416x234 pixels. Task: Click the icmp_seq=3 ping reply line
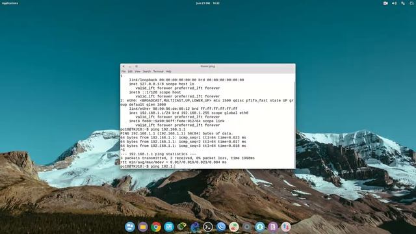coord(183,146)
